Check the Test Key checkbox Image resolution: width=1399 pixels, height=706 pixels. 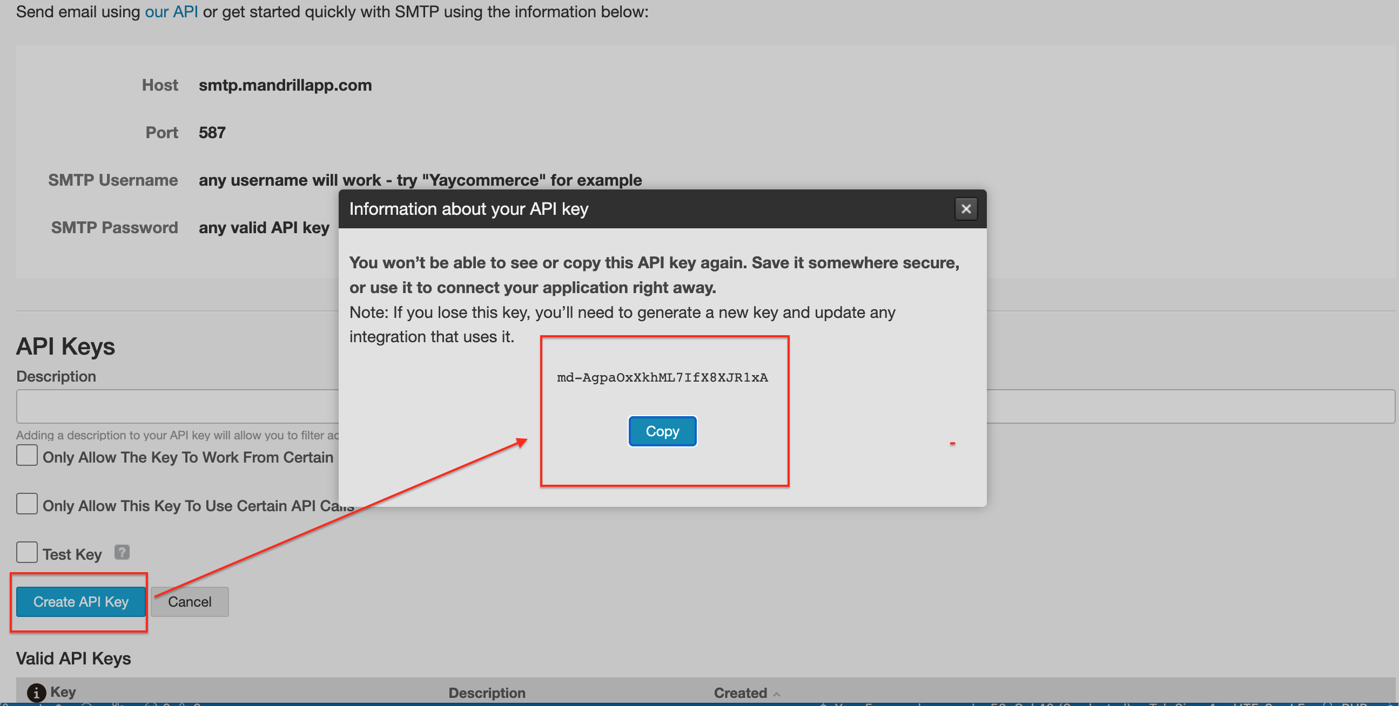[x=26, y=552]
